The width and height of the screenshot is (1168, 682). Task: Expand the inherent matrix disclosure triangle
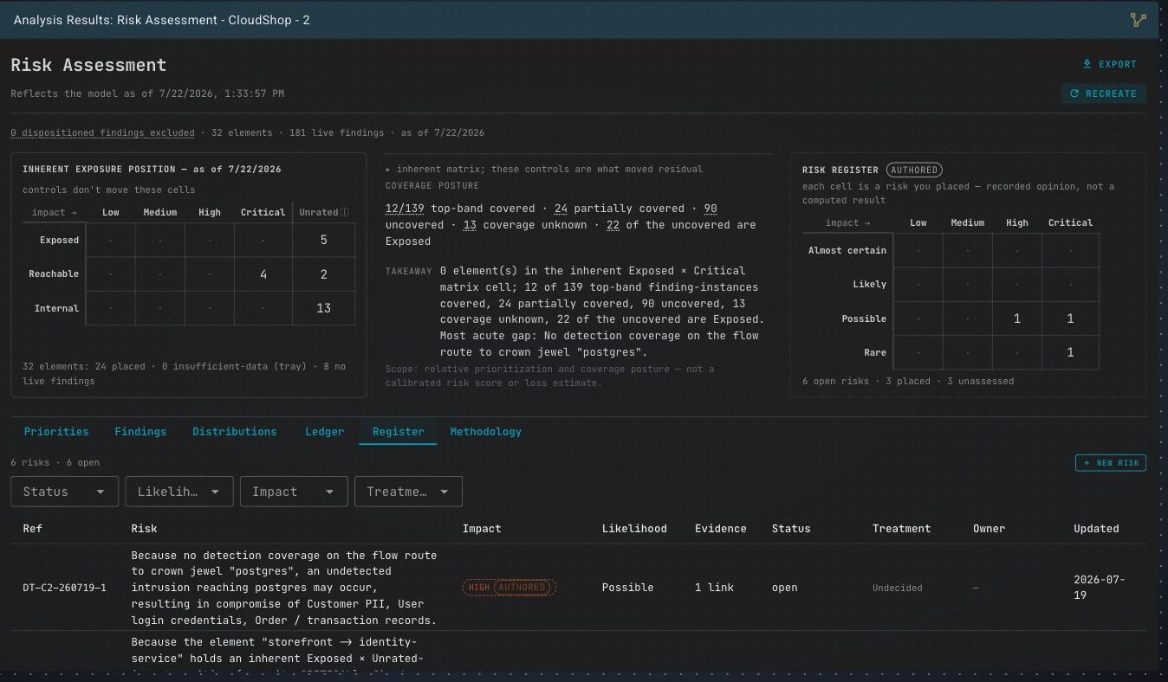pos(388,169)
